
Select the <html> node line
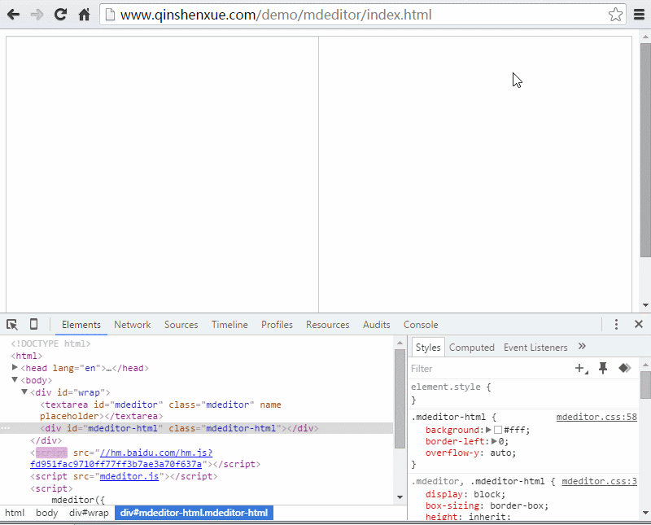(27, 356)
